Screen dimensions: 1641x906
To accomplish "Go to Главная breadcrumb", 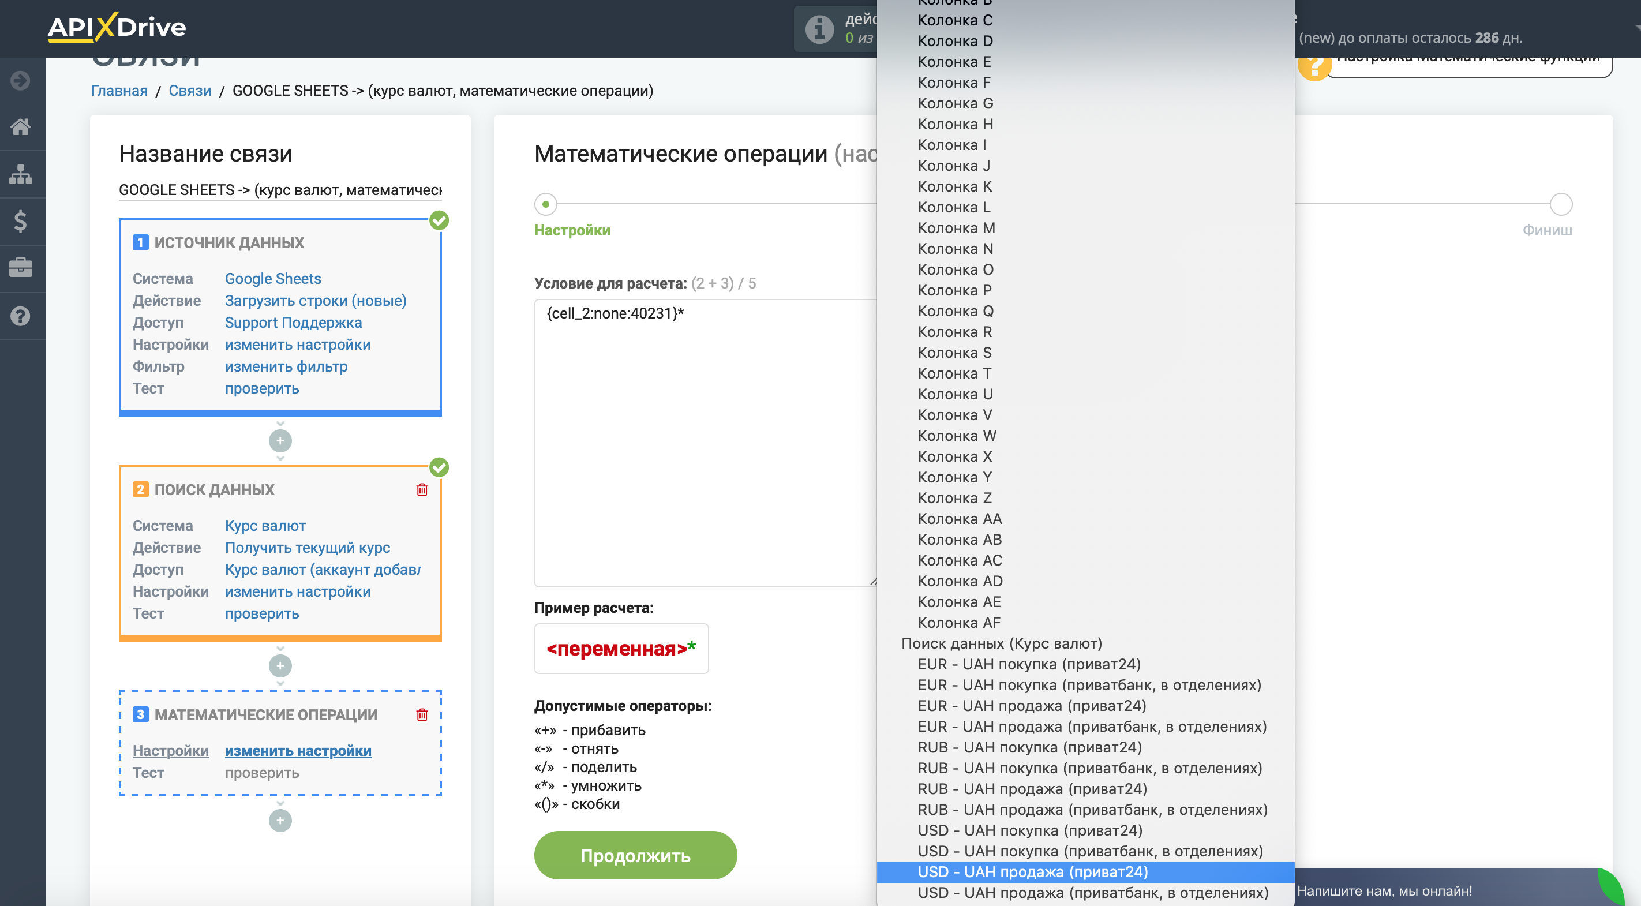I will 119,91.
